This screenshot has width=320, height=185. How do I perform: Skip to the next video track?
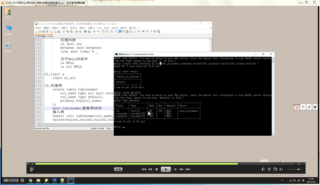click(x=188, y=169)
